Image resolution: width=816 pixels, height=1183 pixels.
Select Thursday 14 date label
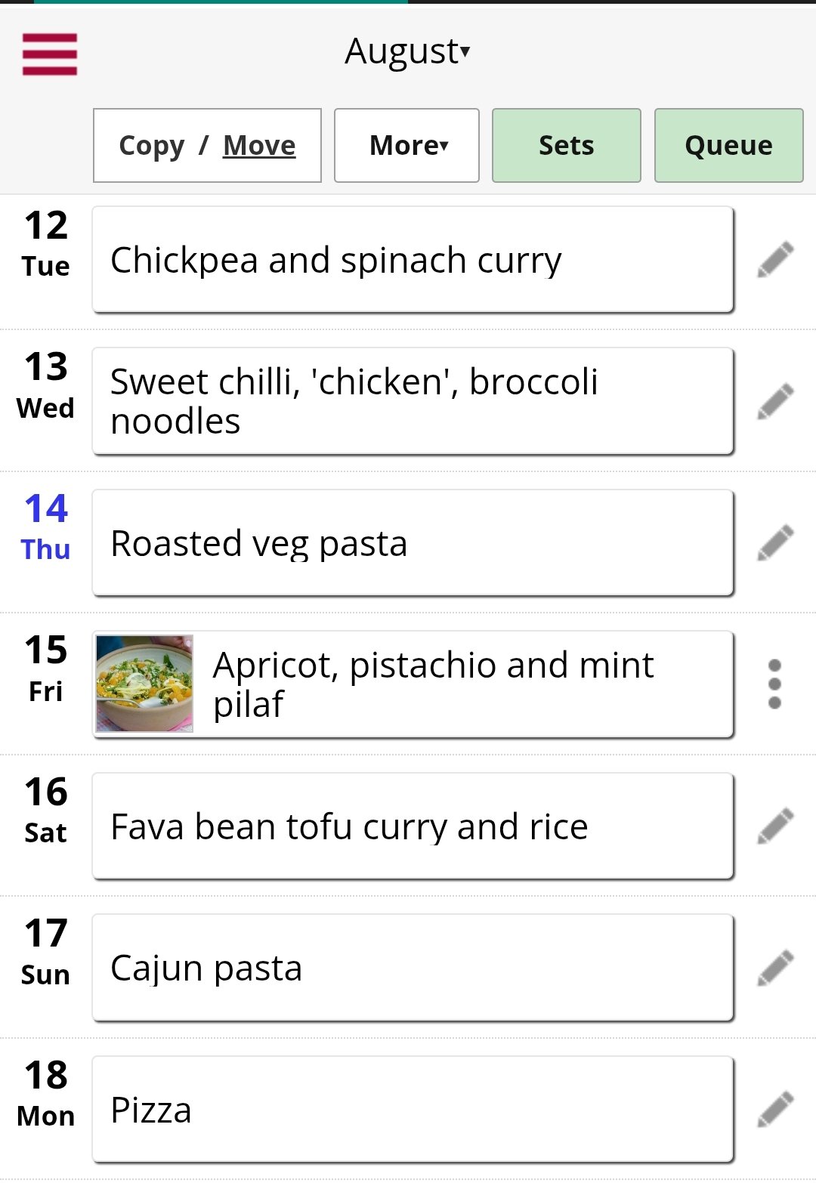pyautogui.click(x=45, y=527)
